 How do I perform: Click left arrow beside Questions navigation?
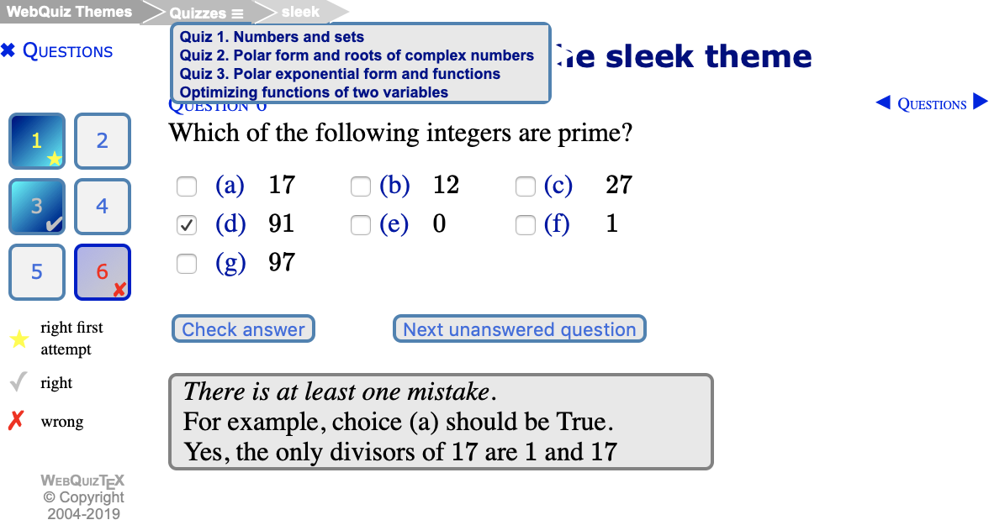[x=883, y=103]
